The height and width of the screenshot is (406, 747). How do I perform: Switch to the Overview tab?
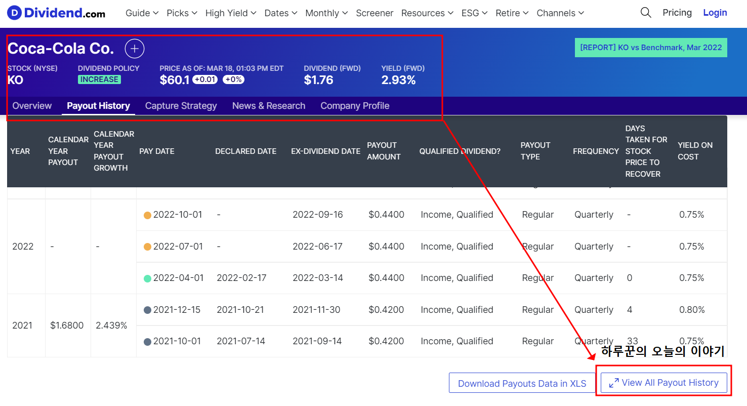click(x=32, y=106)
